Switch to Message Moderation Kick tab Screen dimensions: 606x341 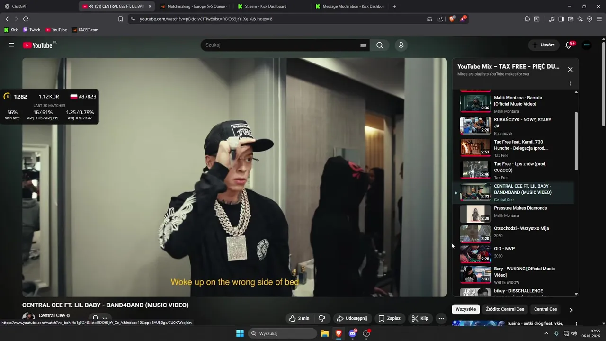[350, 6]
